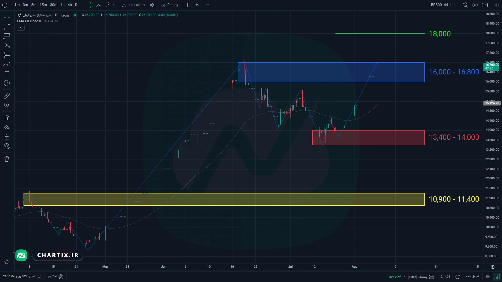Delete drawings with the trash icon
The image size is (502, 282).
[x=7, y=159]
